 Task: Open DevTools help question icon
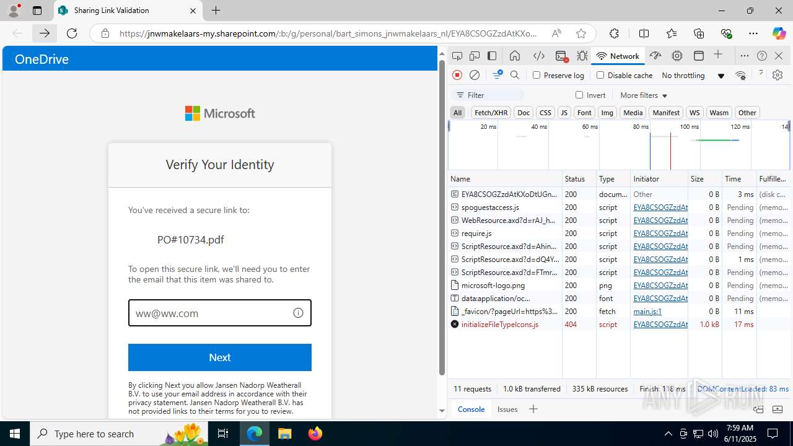pos(762,56)
